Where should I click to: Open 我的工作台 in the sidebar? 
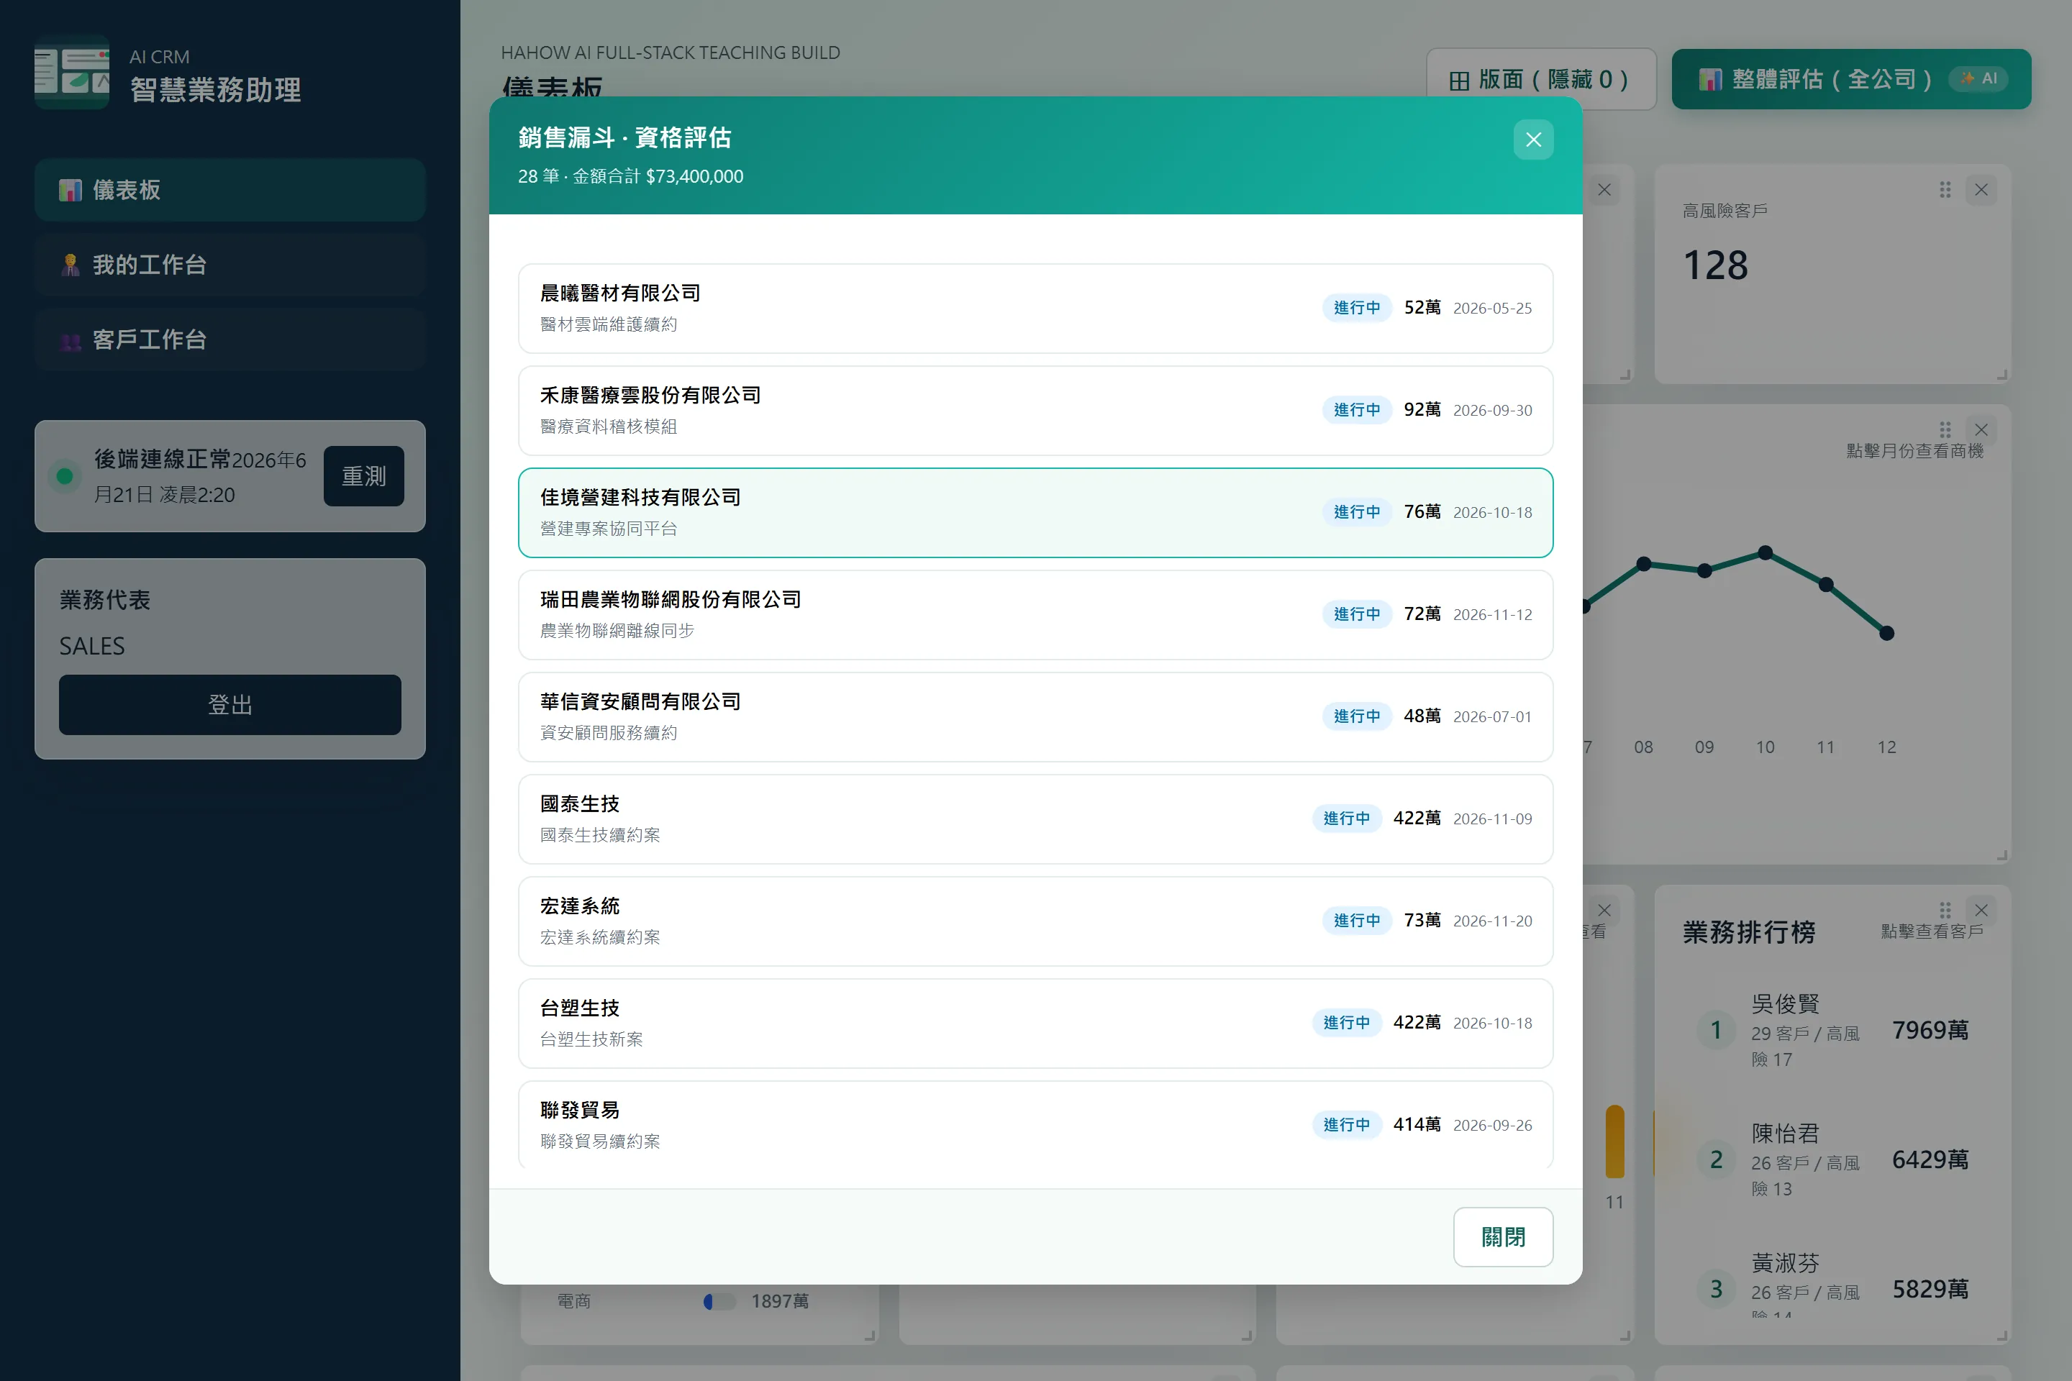click(x=230, y=264)
